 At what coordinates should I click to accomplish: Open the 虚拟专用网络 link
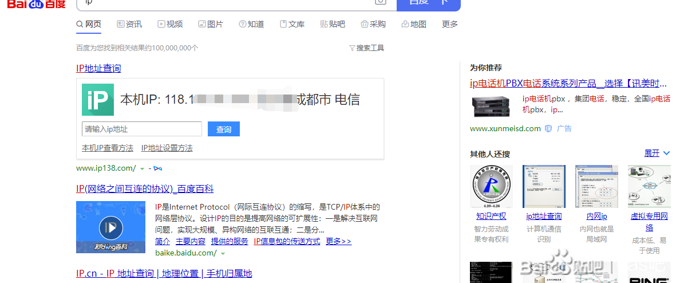click(649, 222)
